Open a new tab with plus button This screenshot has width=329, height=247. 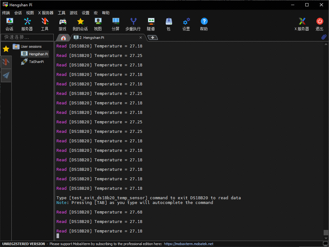153,37
